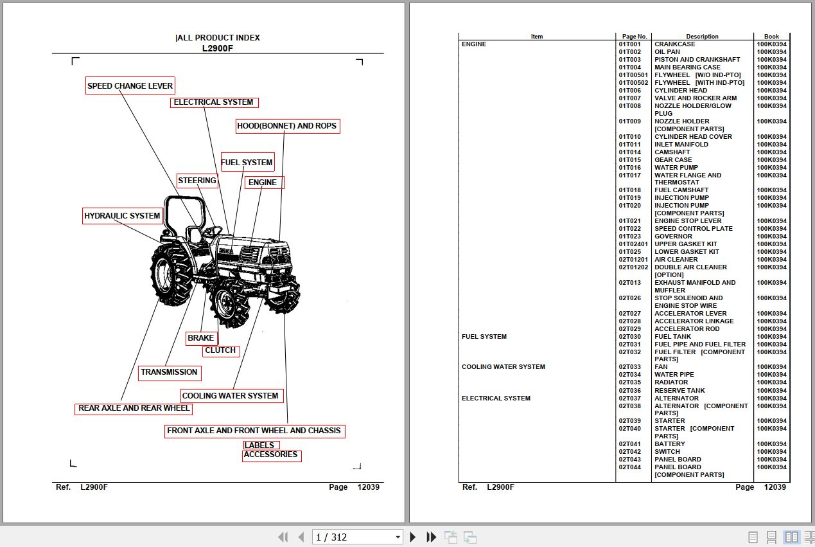This screenshot has width=815, height=547.
Task: Click page number 01T019 for INJECTION PUMP
Action: pos(630,198)
